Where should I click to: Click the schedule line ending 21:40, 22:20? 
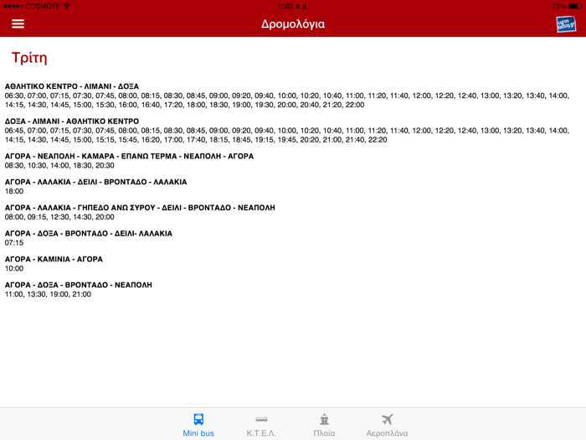click(196, 140)
